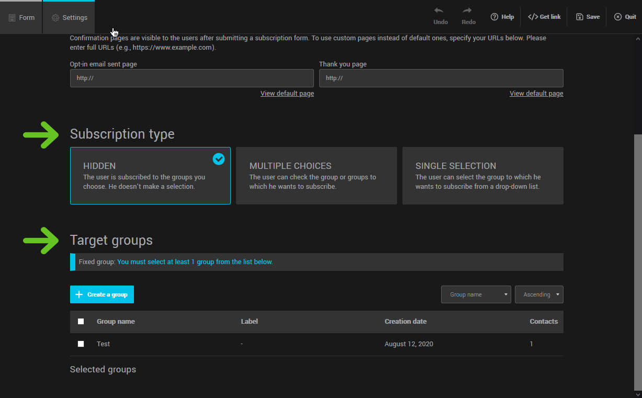The height and width of the screenshot is (398, 642).
Task: Click the Get link code icon
Action: (533, 17)
